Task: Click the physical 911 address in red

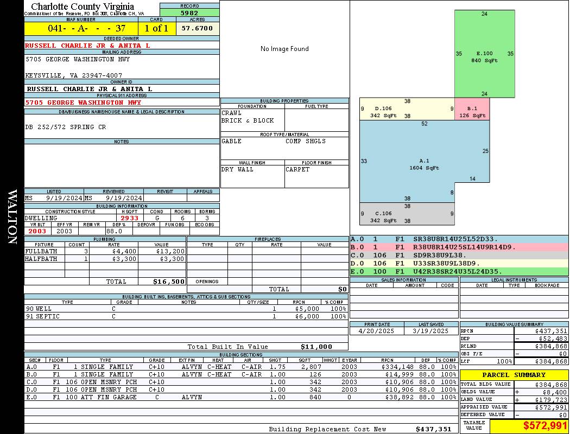Action: [x=83, y=103]
